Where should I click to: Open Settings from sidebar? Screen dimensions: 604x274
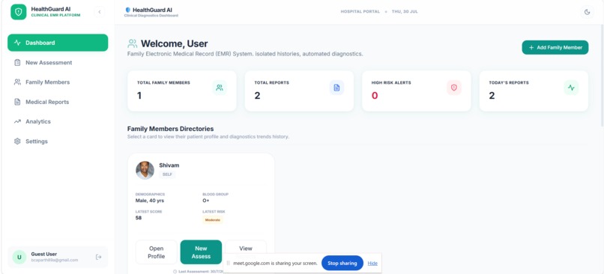pos(58,141)
